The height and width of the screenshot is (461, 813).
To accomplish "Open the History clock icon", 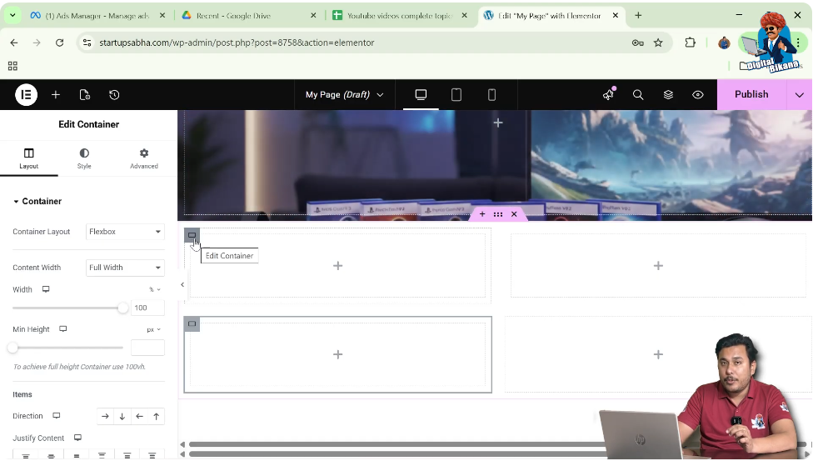I will pos(114,95).
